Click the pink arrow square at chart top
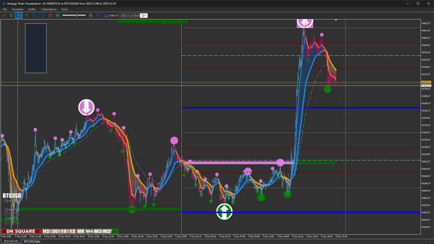Image resolution: width=434 pixels, height=244 pixels. point(305,23)
